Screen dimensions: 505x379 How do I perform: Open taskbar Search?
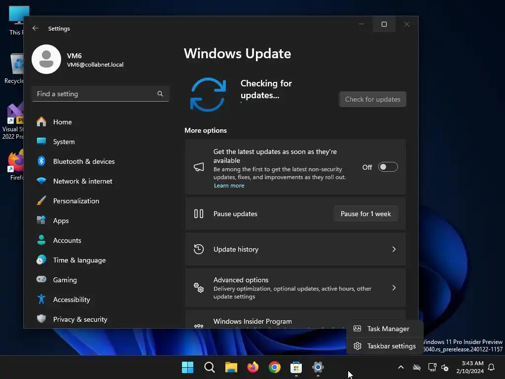[x=209, y=367]
